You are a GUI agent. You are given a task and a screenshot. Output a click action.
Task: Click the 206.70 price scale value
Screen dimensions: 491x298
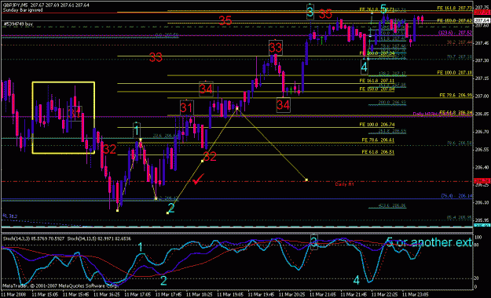[x=482, y=132]
